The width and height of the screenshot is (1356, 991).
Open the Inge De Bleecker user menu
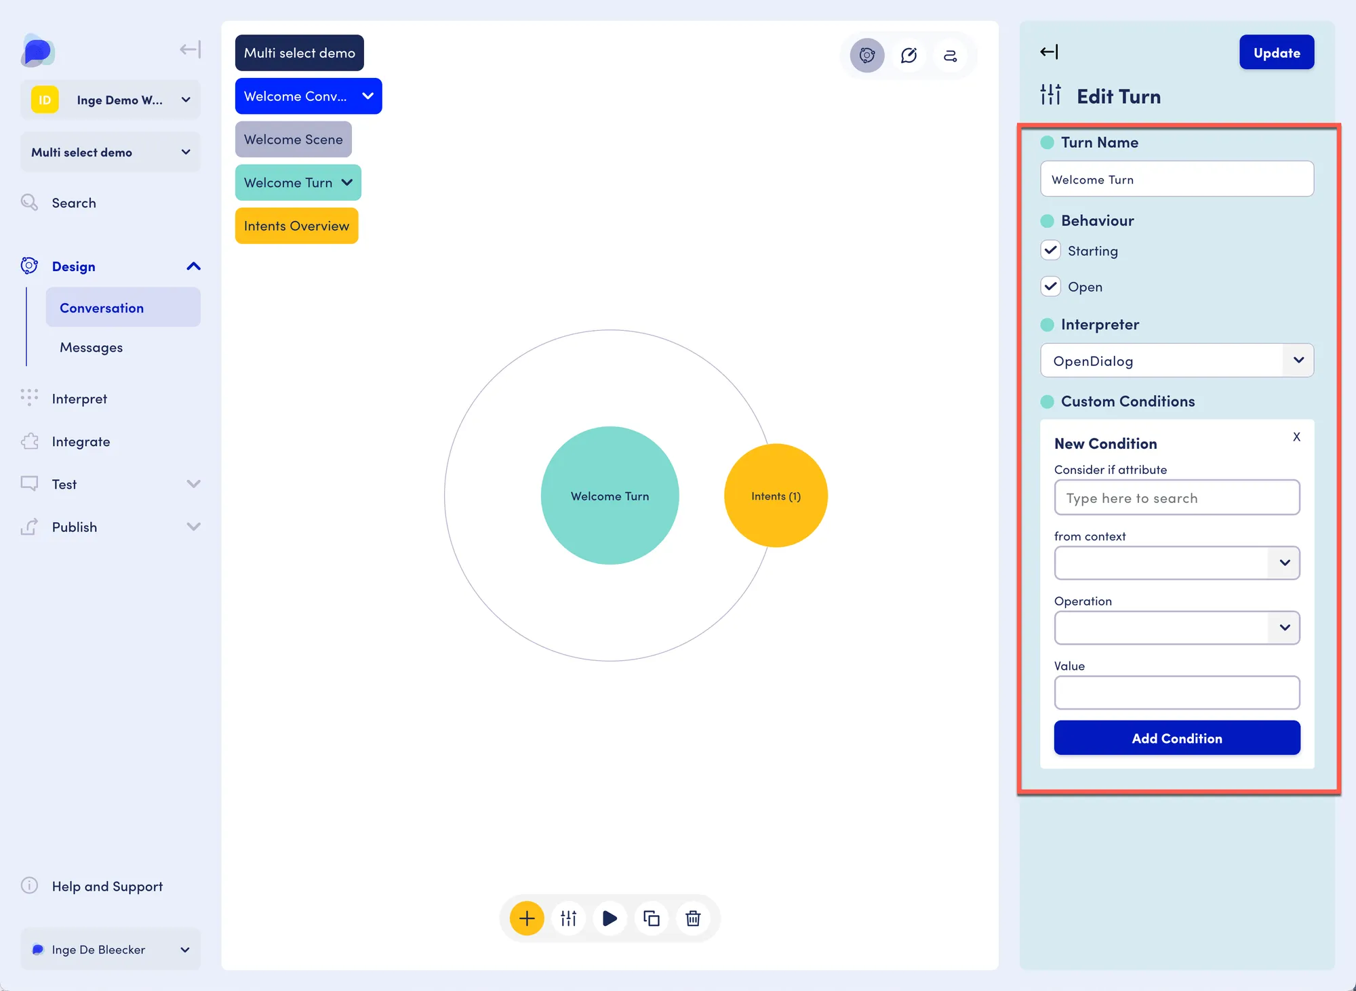coord(111,949)
